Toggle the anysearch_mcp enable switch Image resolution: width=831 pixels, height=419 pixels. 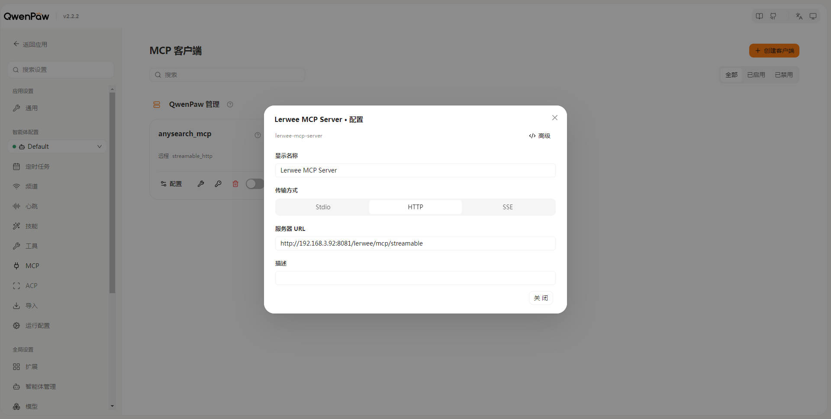pos(255,184)
